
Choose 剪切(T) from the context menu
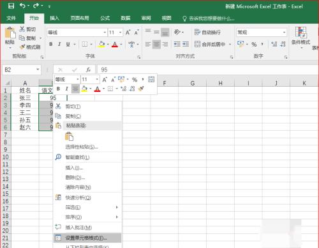pos(87,106)
